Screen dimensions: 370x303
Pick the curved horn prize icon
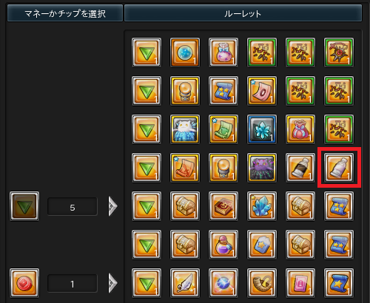tap(262, 283)
